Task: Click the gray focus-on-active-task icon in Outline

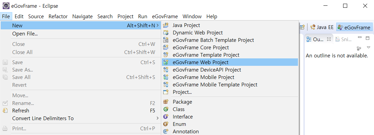Action: coord(359,48)
